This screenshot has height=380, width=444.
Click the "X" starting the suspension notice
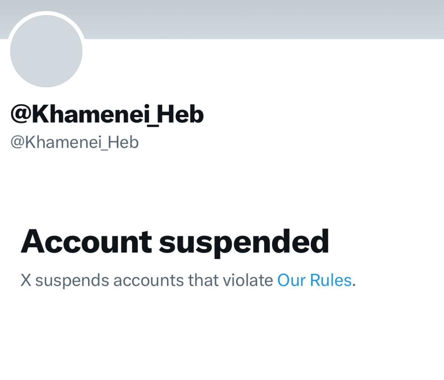coord(26,280)
